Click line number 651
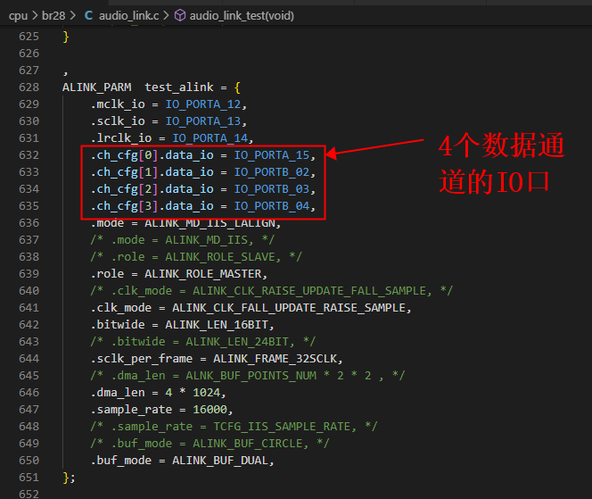The width and height of the screenshot is (592, 499). click(29, 477)
